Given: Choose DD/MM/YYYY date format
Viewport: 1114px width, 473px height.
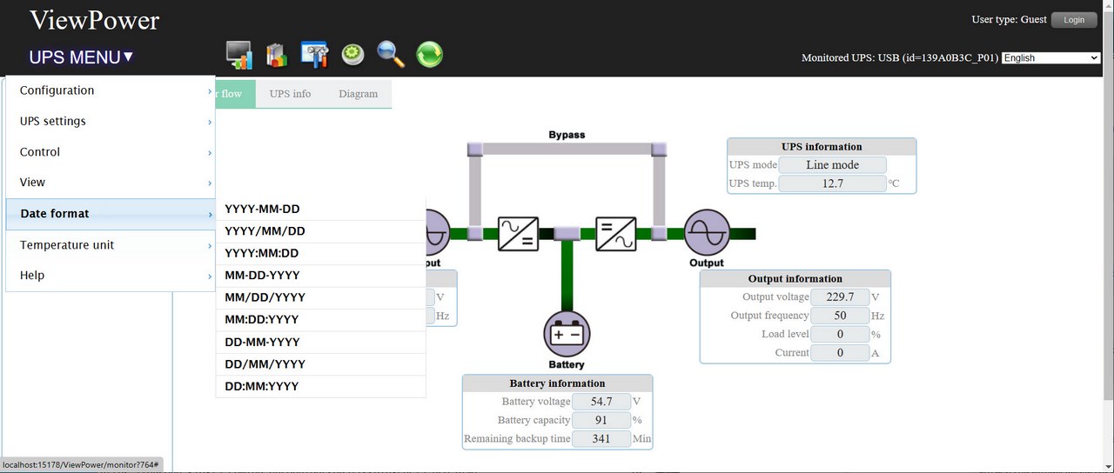Looking at the screenshot, I should 321,364.
